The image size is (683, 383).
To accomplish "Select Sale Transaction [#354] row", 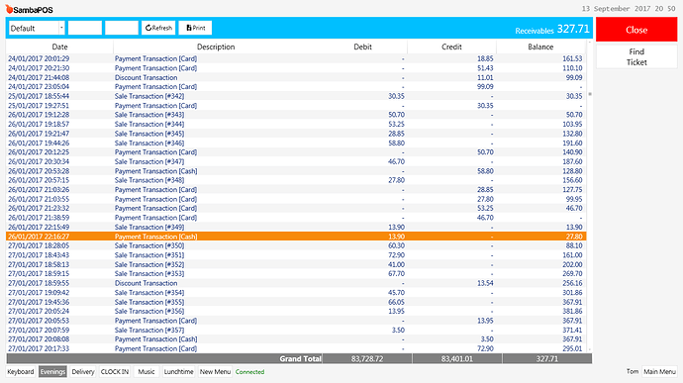I will [296, 293].
